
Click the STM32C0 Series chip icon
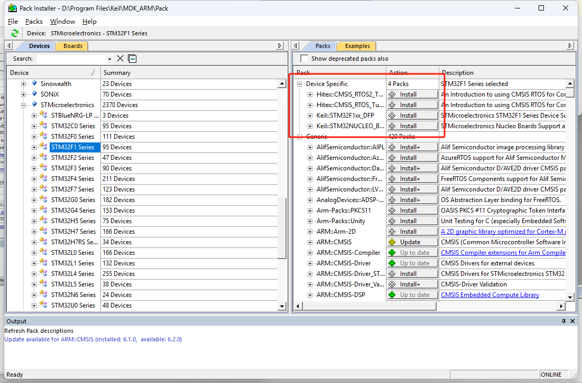click(x=43, y=126)
